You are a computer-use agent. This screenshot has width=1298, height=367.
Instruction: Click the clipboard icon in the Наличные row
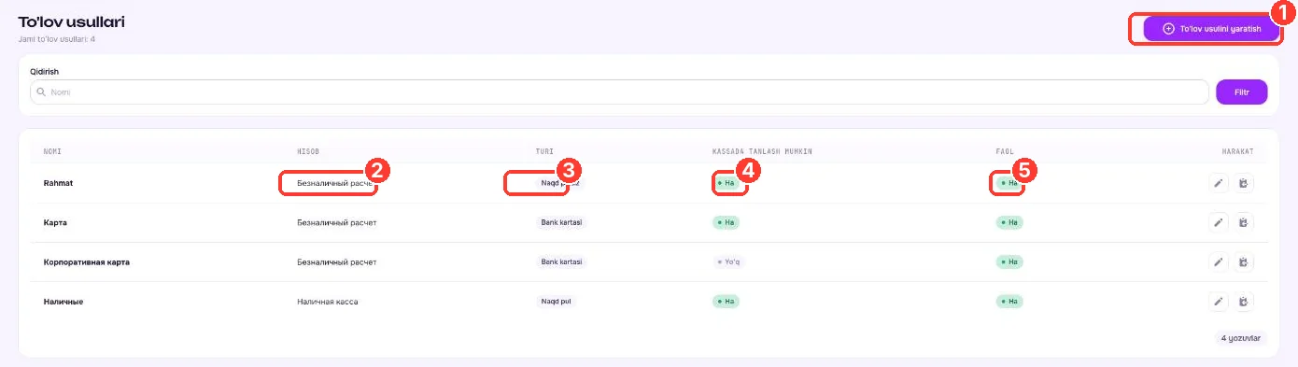[x=1243, y=301]
